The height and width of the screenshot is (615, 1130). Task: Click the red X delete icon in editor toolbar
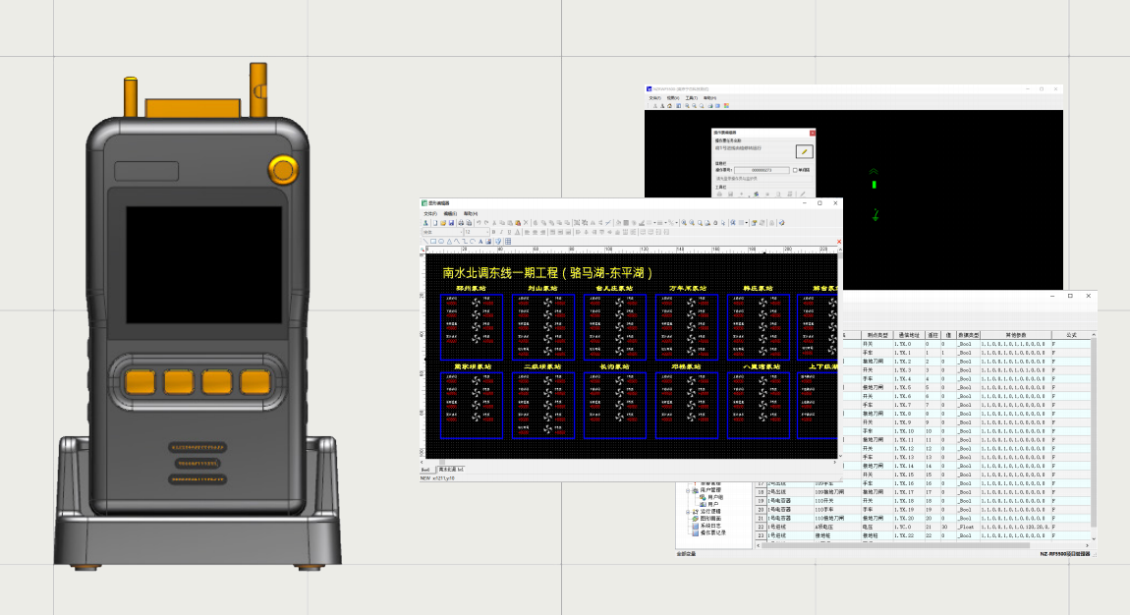point(526,223)
